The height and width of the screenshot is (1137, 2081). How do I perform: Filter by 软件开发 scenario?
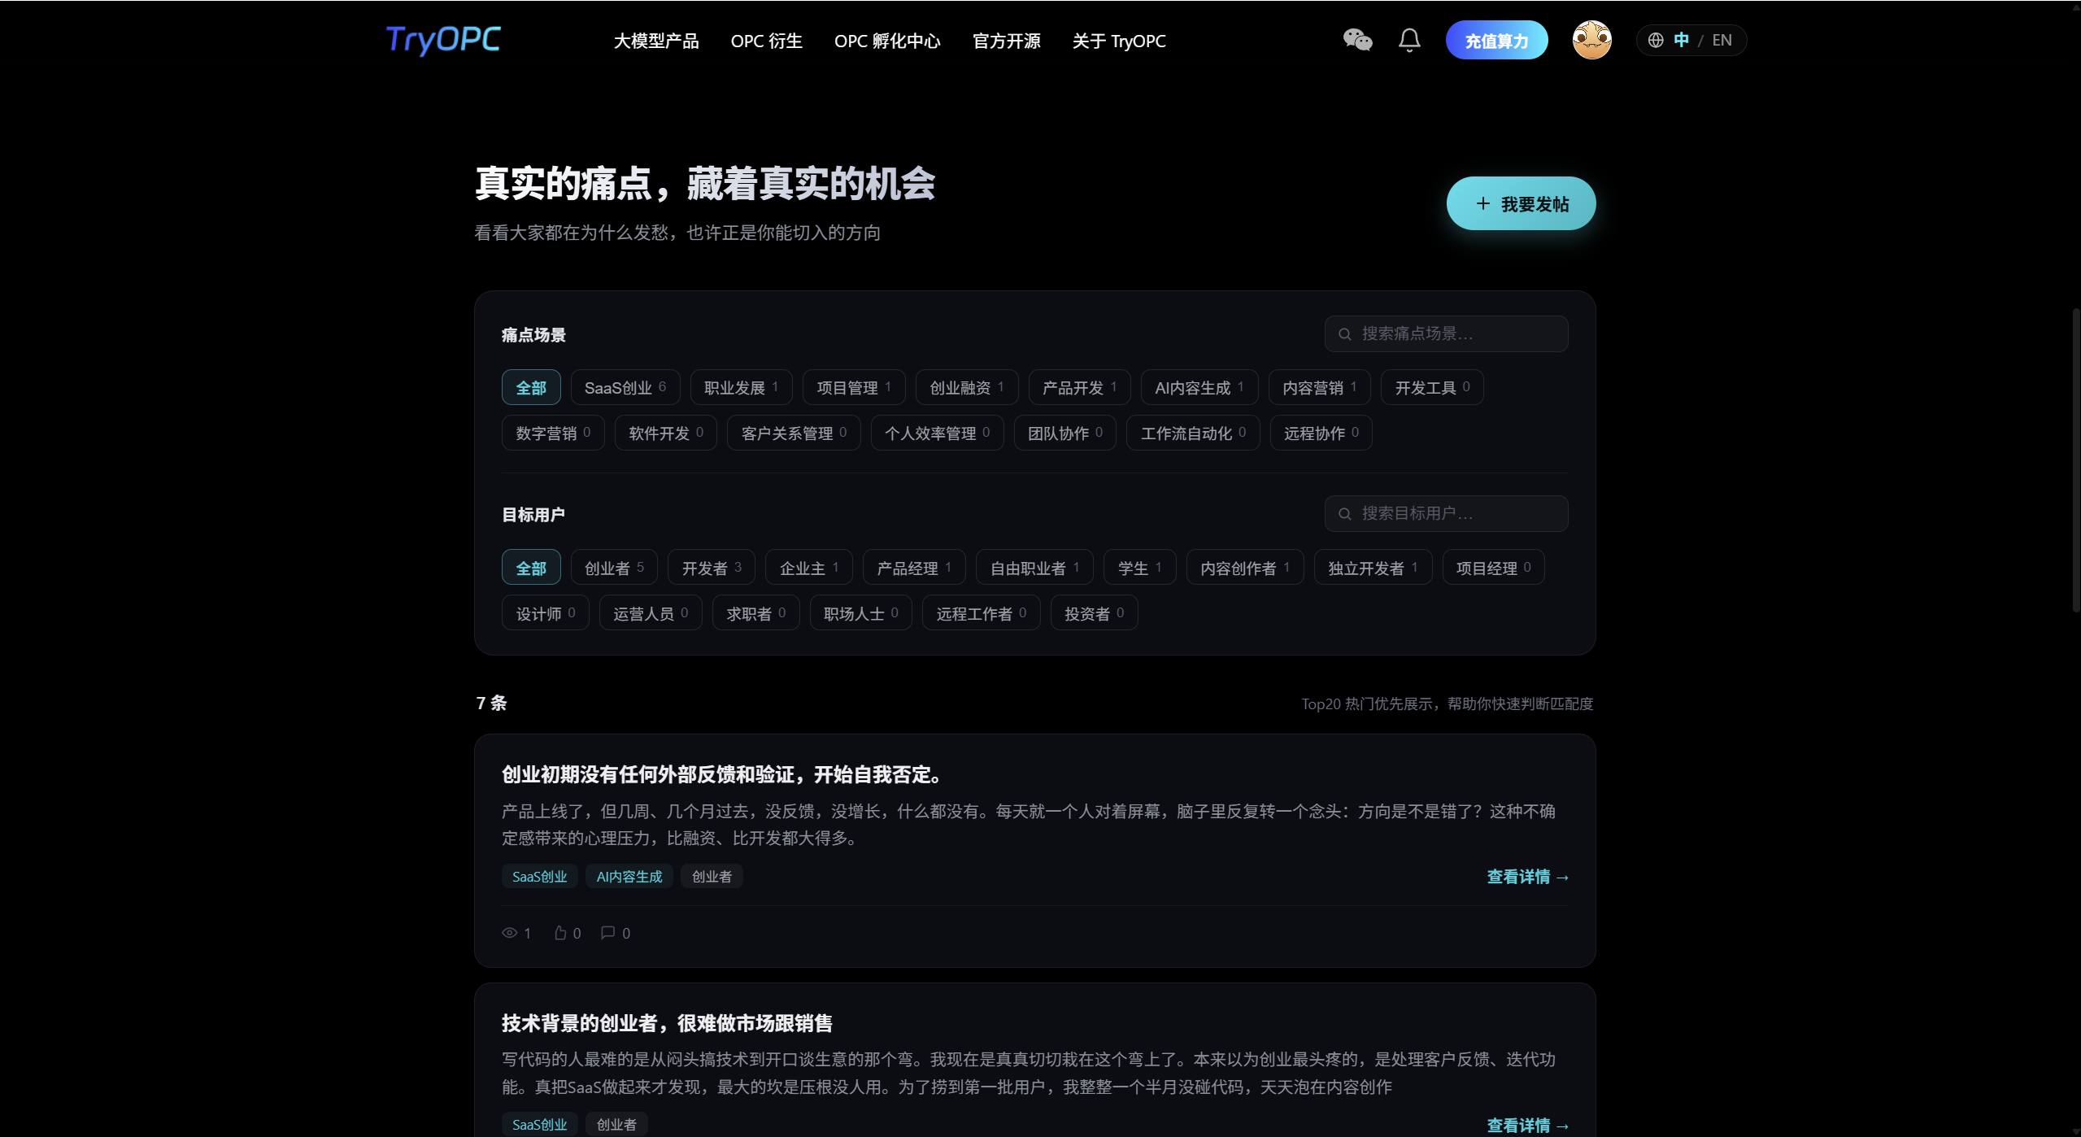tap(665, 433)
